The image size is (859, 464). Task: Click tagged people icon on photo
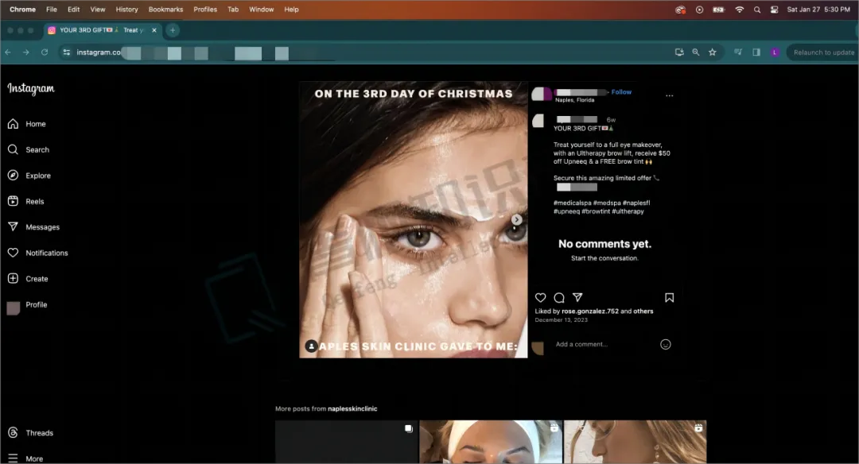tap(311, 346)
